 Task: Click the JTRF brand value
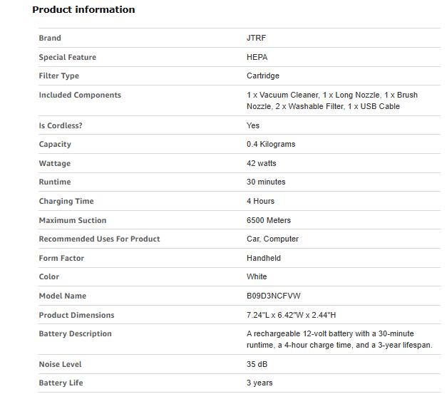pyautogui.click(x=256, y=38)
